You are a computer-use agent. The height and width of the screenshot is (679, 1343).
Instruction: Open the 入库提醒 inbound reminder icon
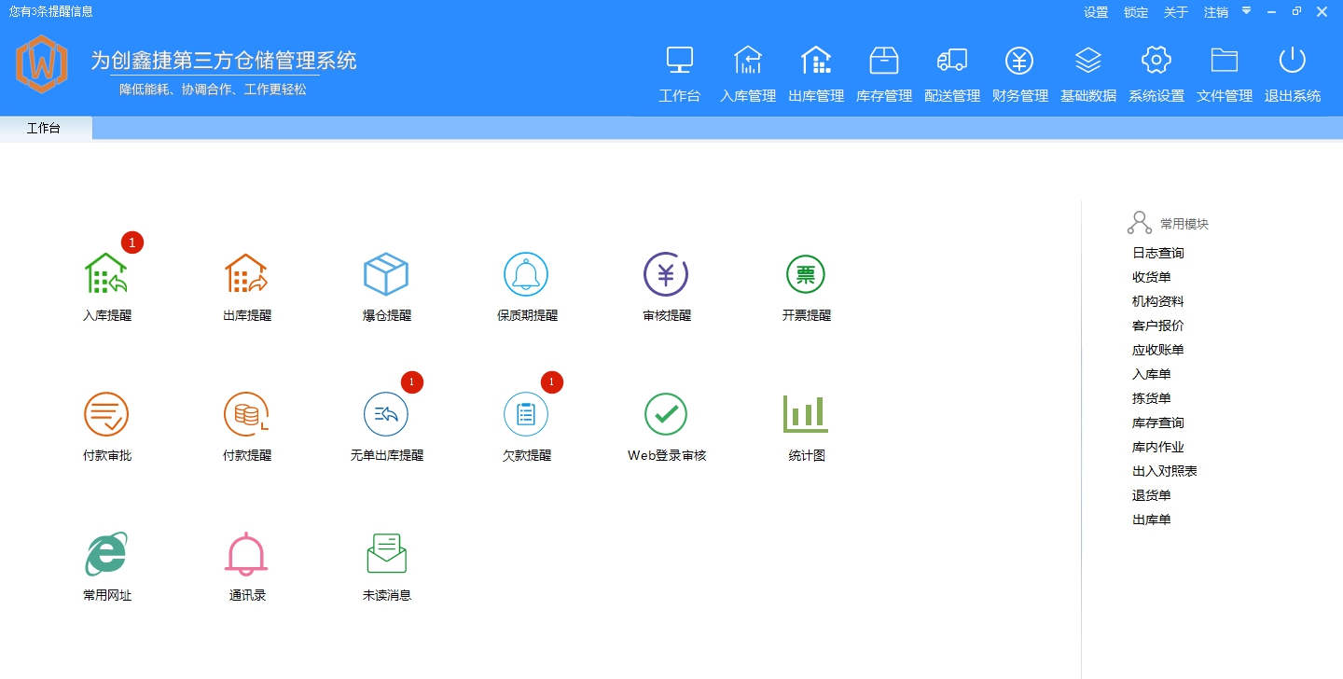(106, 274)
